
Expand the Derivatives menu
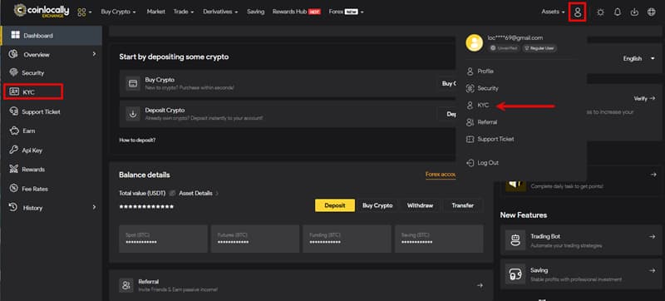(x=220, y=12)
